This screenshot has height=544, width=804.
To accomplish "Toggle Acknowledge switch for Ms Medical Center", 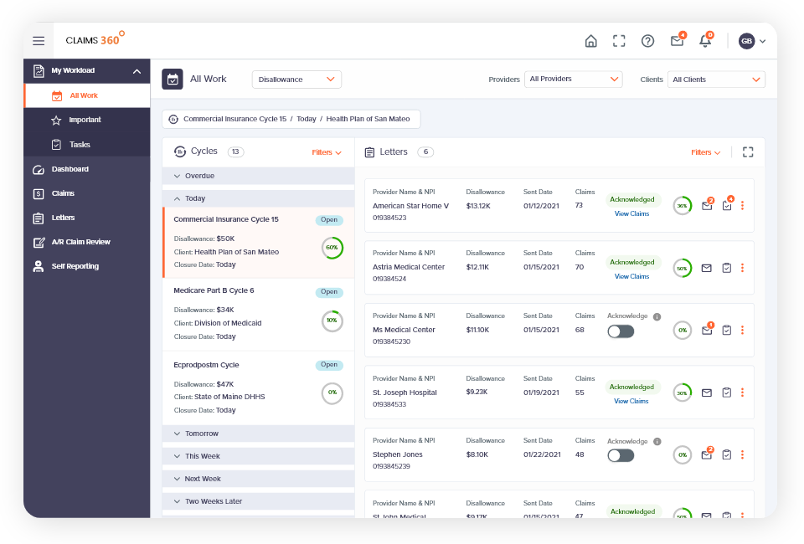I will coord(621,331).
